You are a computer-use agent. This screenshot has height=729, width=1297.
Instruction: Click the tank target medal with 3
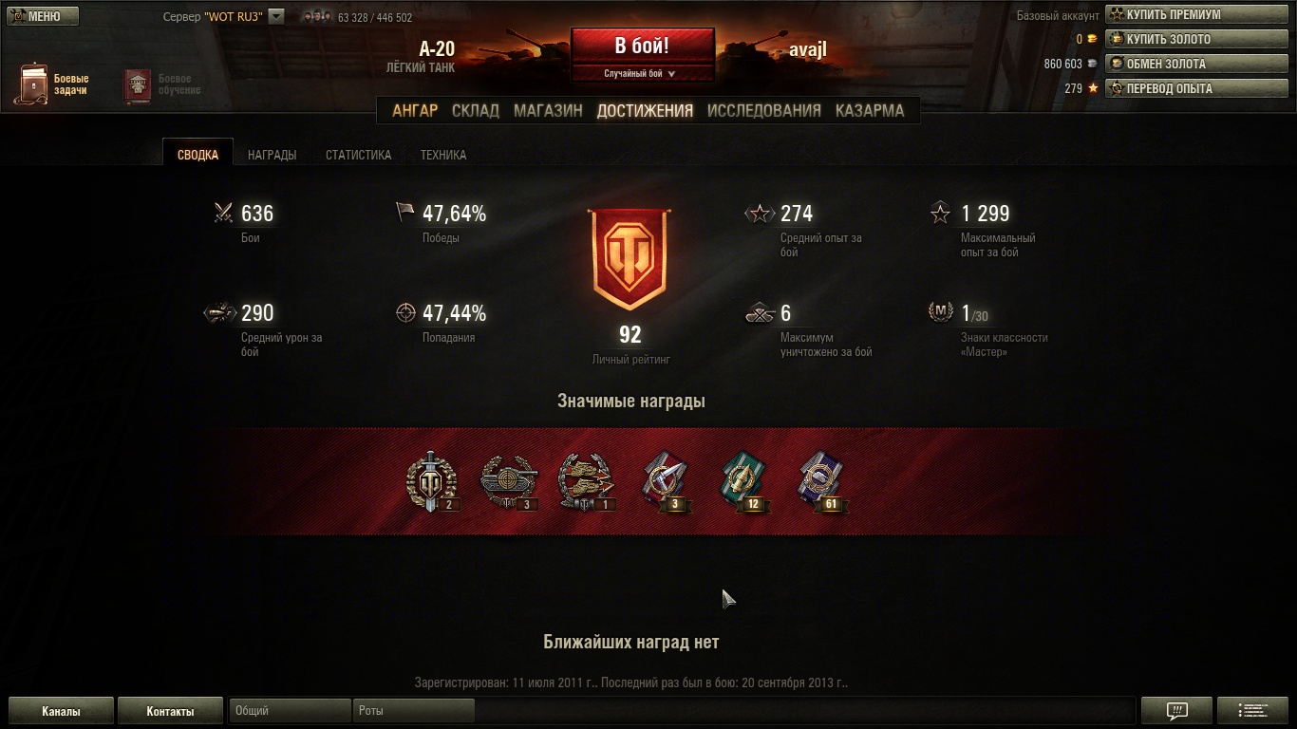click(510, 481)
